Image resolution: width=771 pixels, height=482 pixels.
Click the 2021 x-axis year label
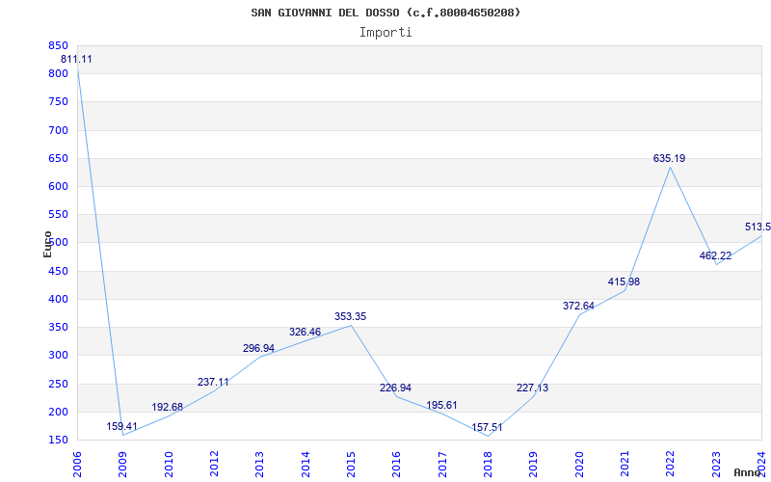click(x=625, y=465)
